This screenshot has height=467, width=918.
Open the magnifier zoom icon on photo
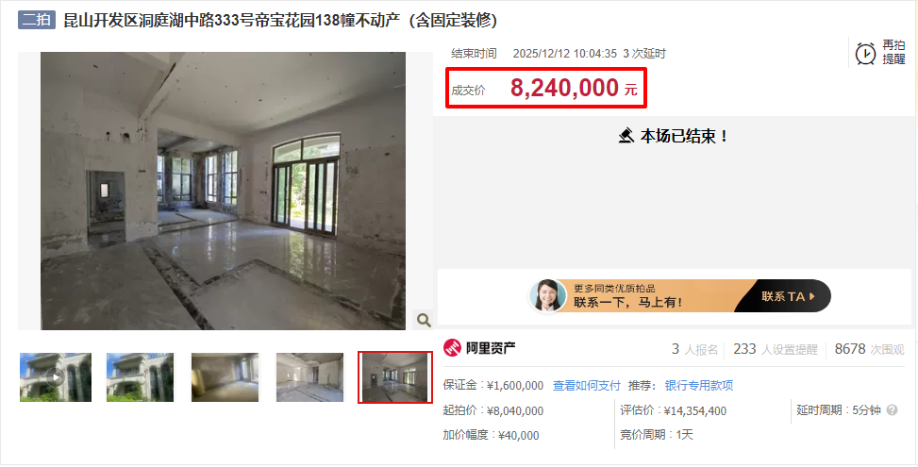tap(424, 320)
